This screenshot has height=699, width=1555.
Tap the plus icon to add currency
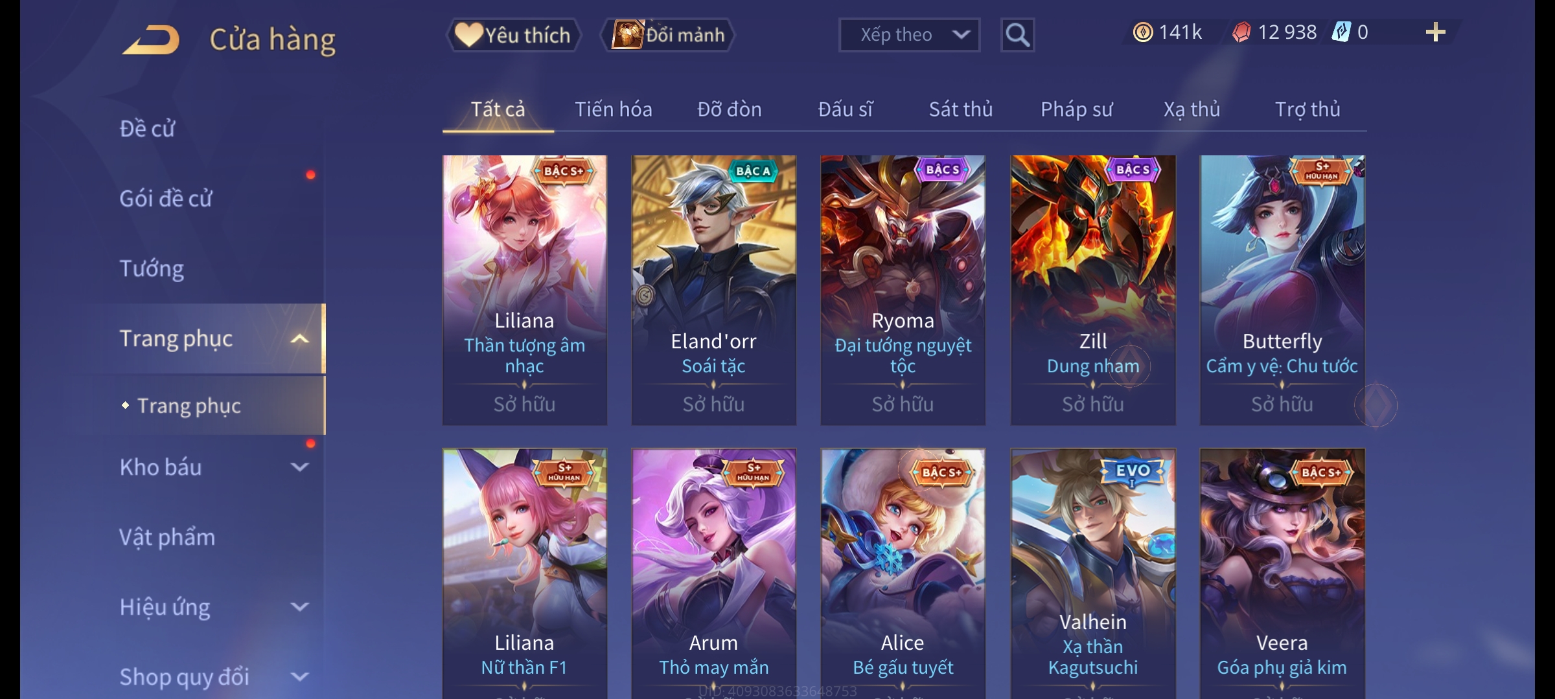click(x=1435, y=32)
